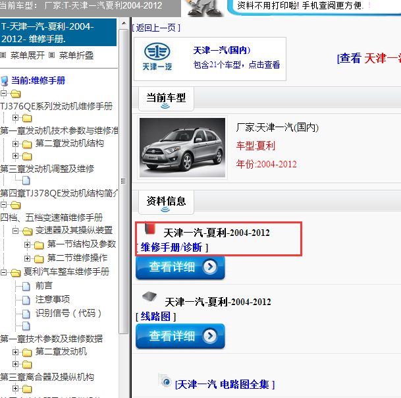Go back via 返回上一页 link
This screenshot has height=398, width=401.
(x=156, y=28)
